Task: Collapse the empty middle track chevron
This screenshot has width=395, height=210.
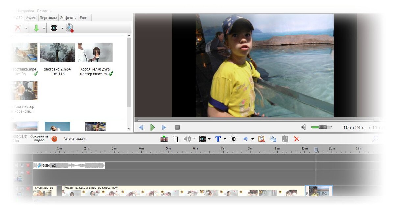Action: pos(22,173)
